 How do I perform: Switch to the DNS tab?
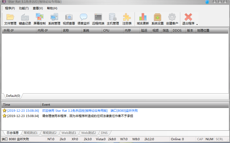[x=104, y=133]
